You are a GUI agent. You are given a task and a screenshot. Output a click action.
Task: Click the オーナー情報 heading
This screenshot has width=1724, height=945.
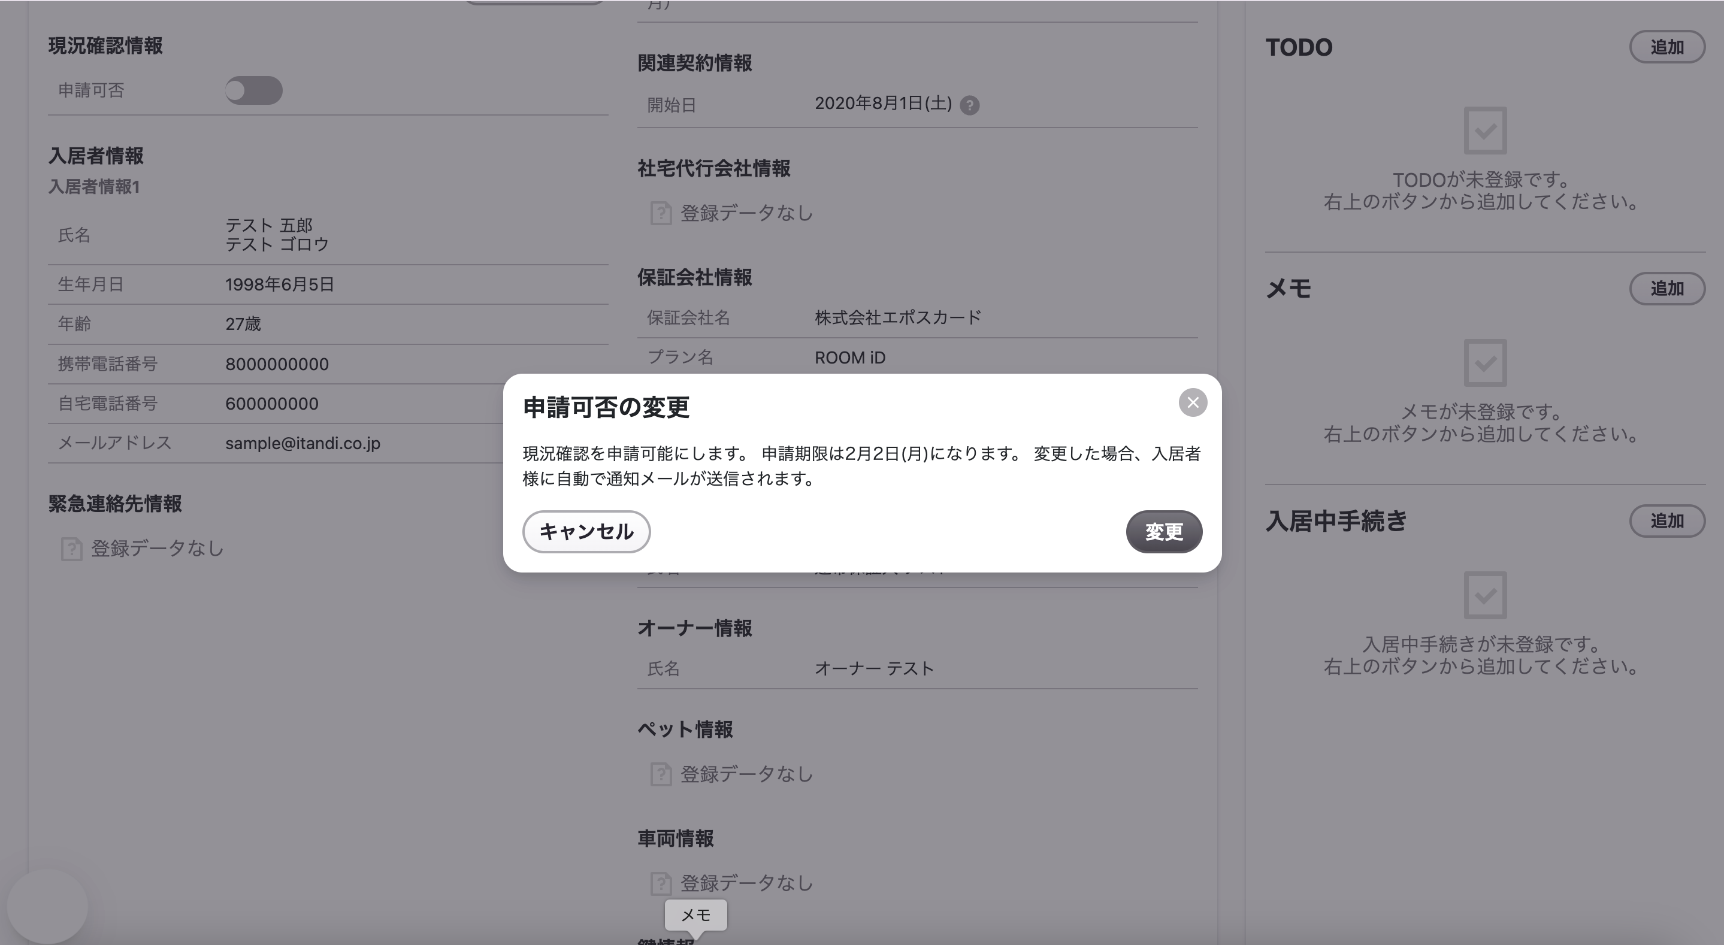click(x=695, y=628)
